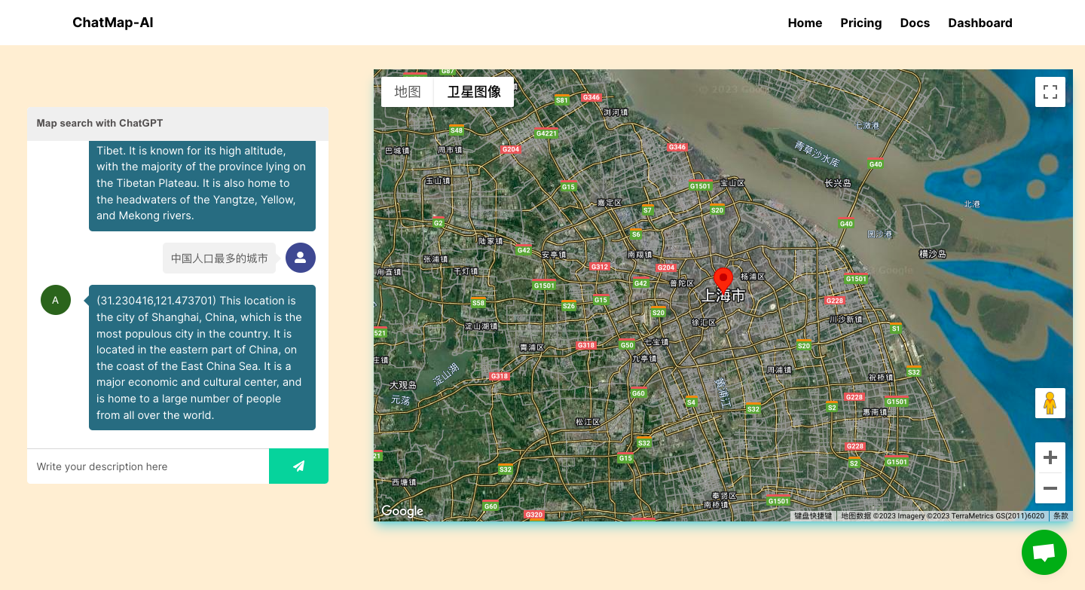Click the G4221 highway shield
The height and width of the screenshot is (590, 1085).
click(x=546, y=133)
